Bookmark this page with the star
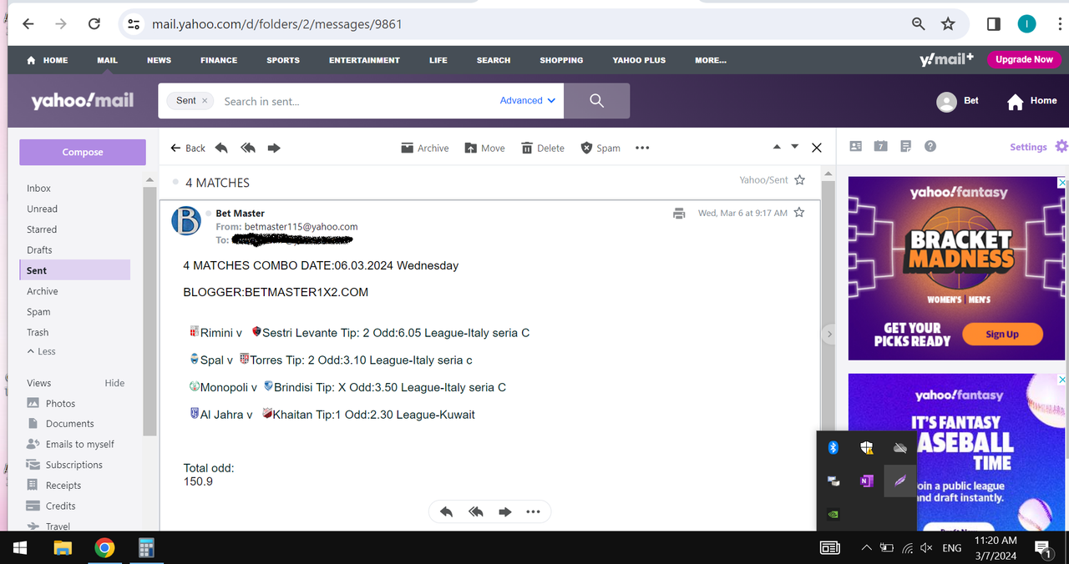Image resolution: width=1069 pixels, height=564 pixels. pyautogui.click(x=948, y=24)
